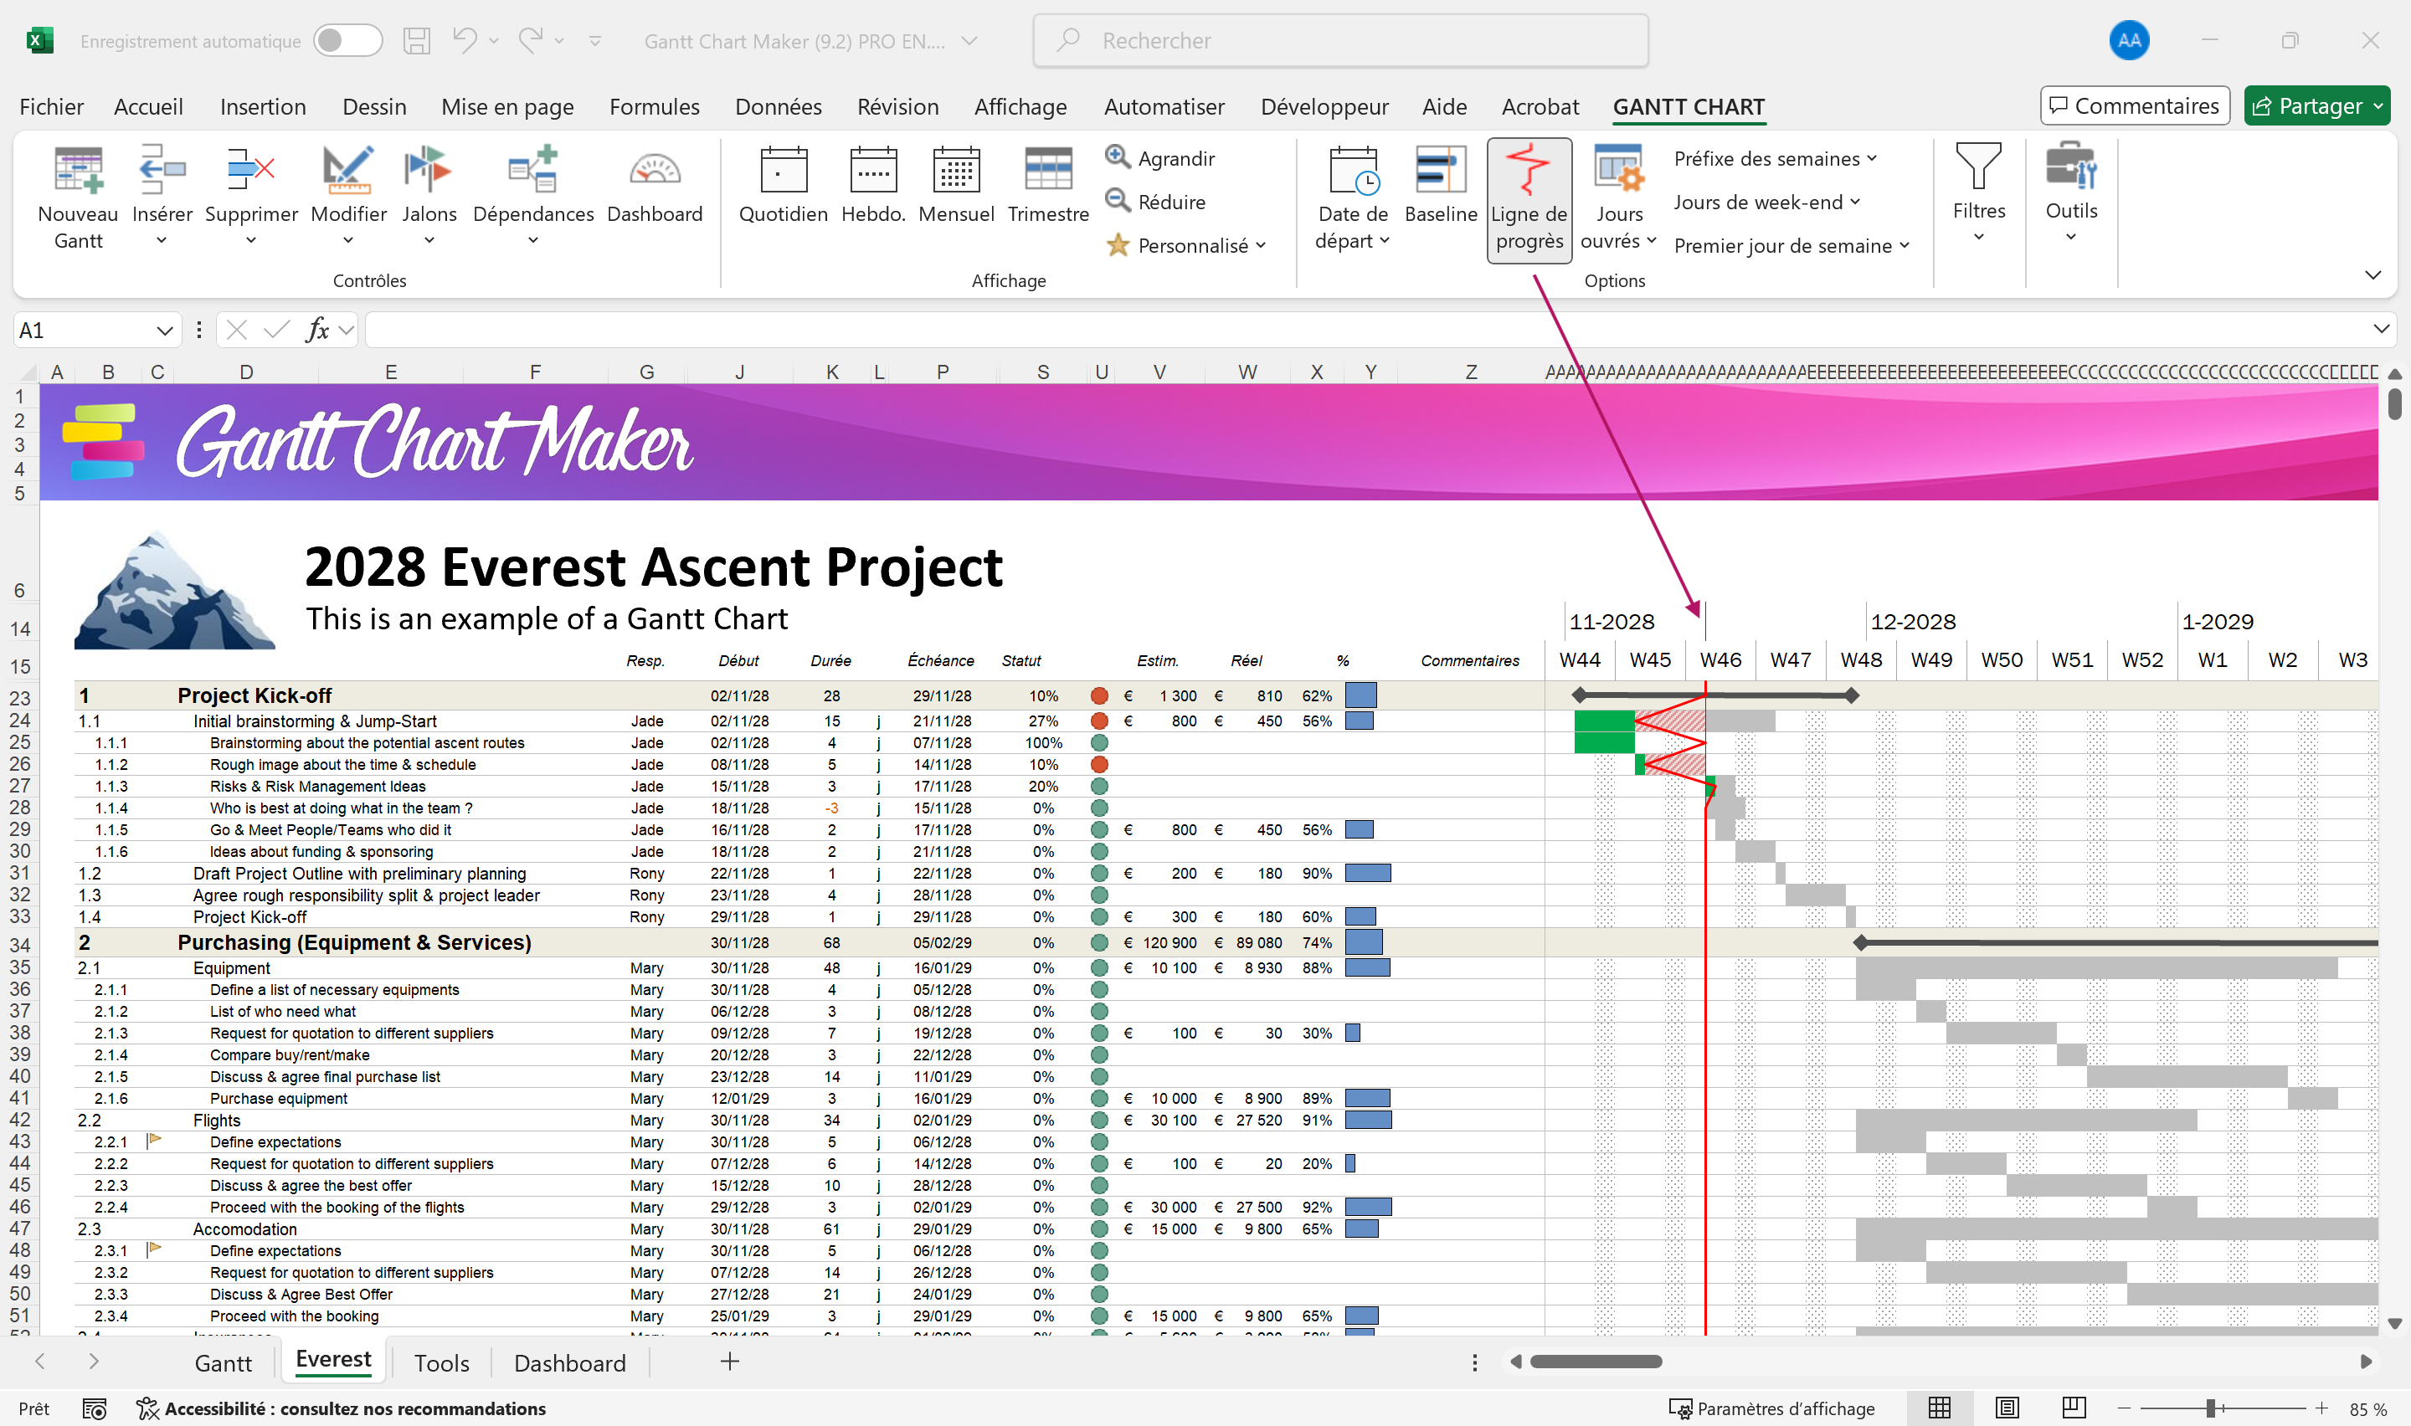Switch to the Dashboard sheet tab
Viewport: 2411px width, 1426px height.
tap(569, 1362)
